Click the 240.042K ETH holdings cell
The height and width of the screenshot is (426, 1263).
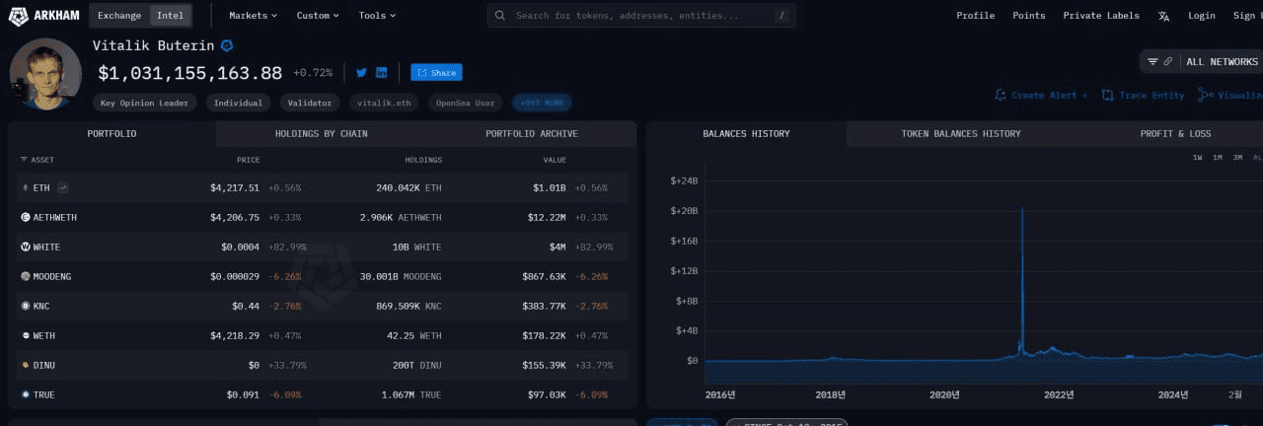click(409, 187)
